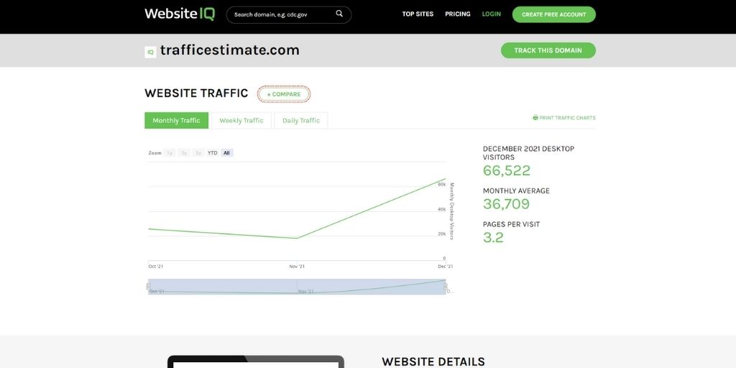Open the PRICING page link
Viewport: 736px width, 368px height.
[x=458, y=14]
